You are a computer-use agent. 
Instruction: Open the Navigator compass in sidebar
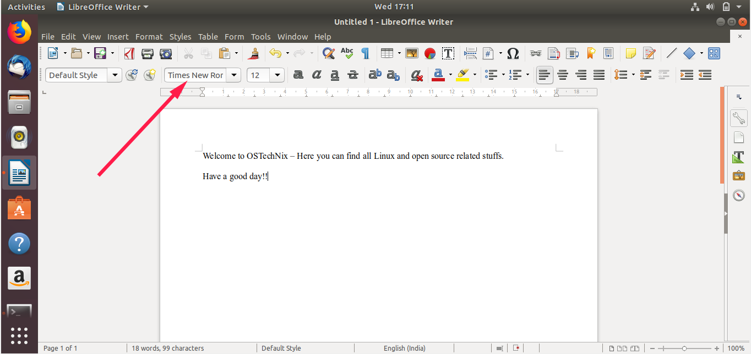738,195
